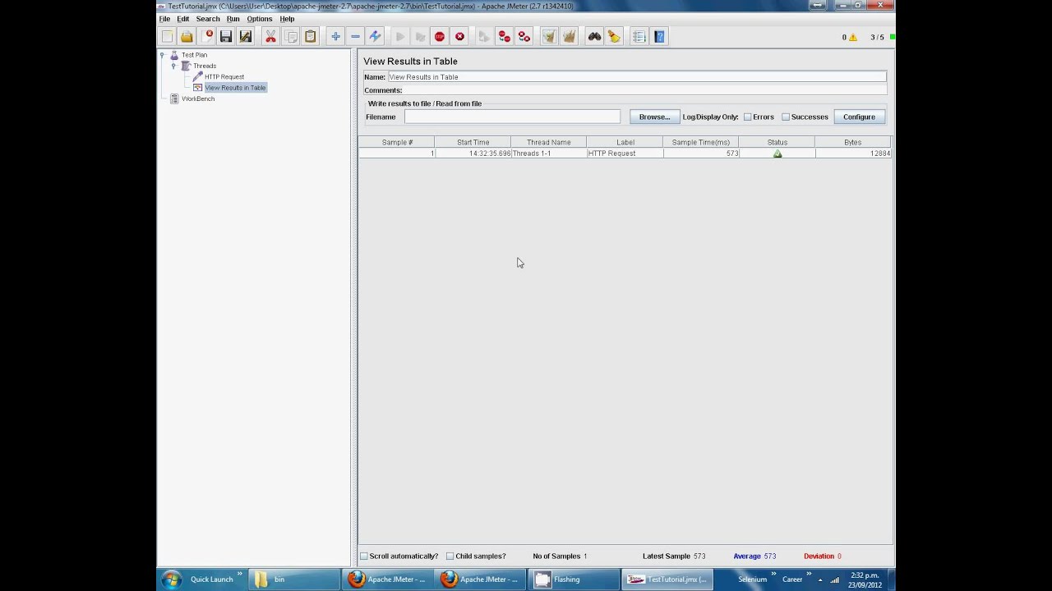Switch to the Flashing taskbar window
Screen dimensions: 1052x591
click(x=573, y=580)
